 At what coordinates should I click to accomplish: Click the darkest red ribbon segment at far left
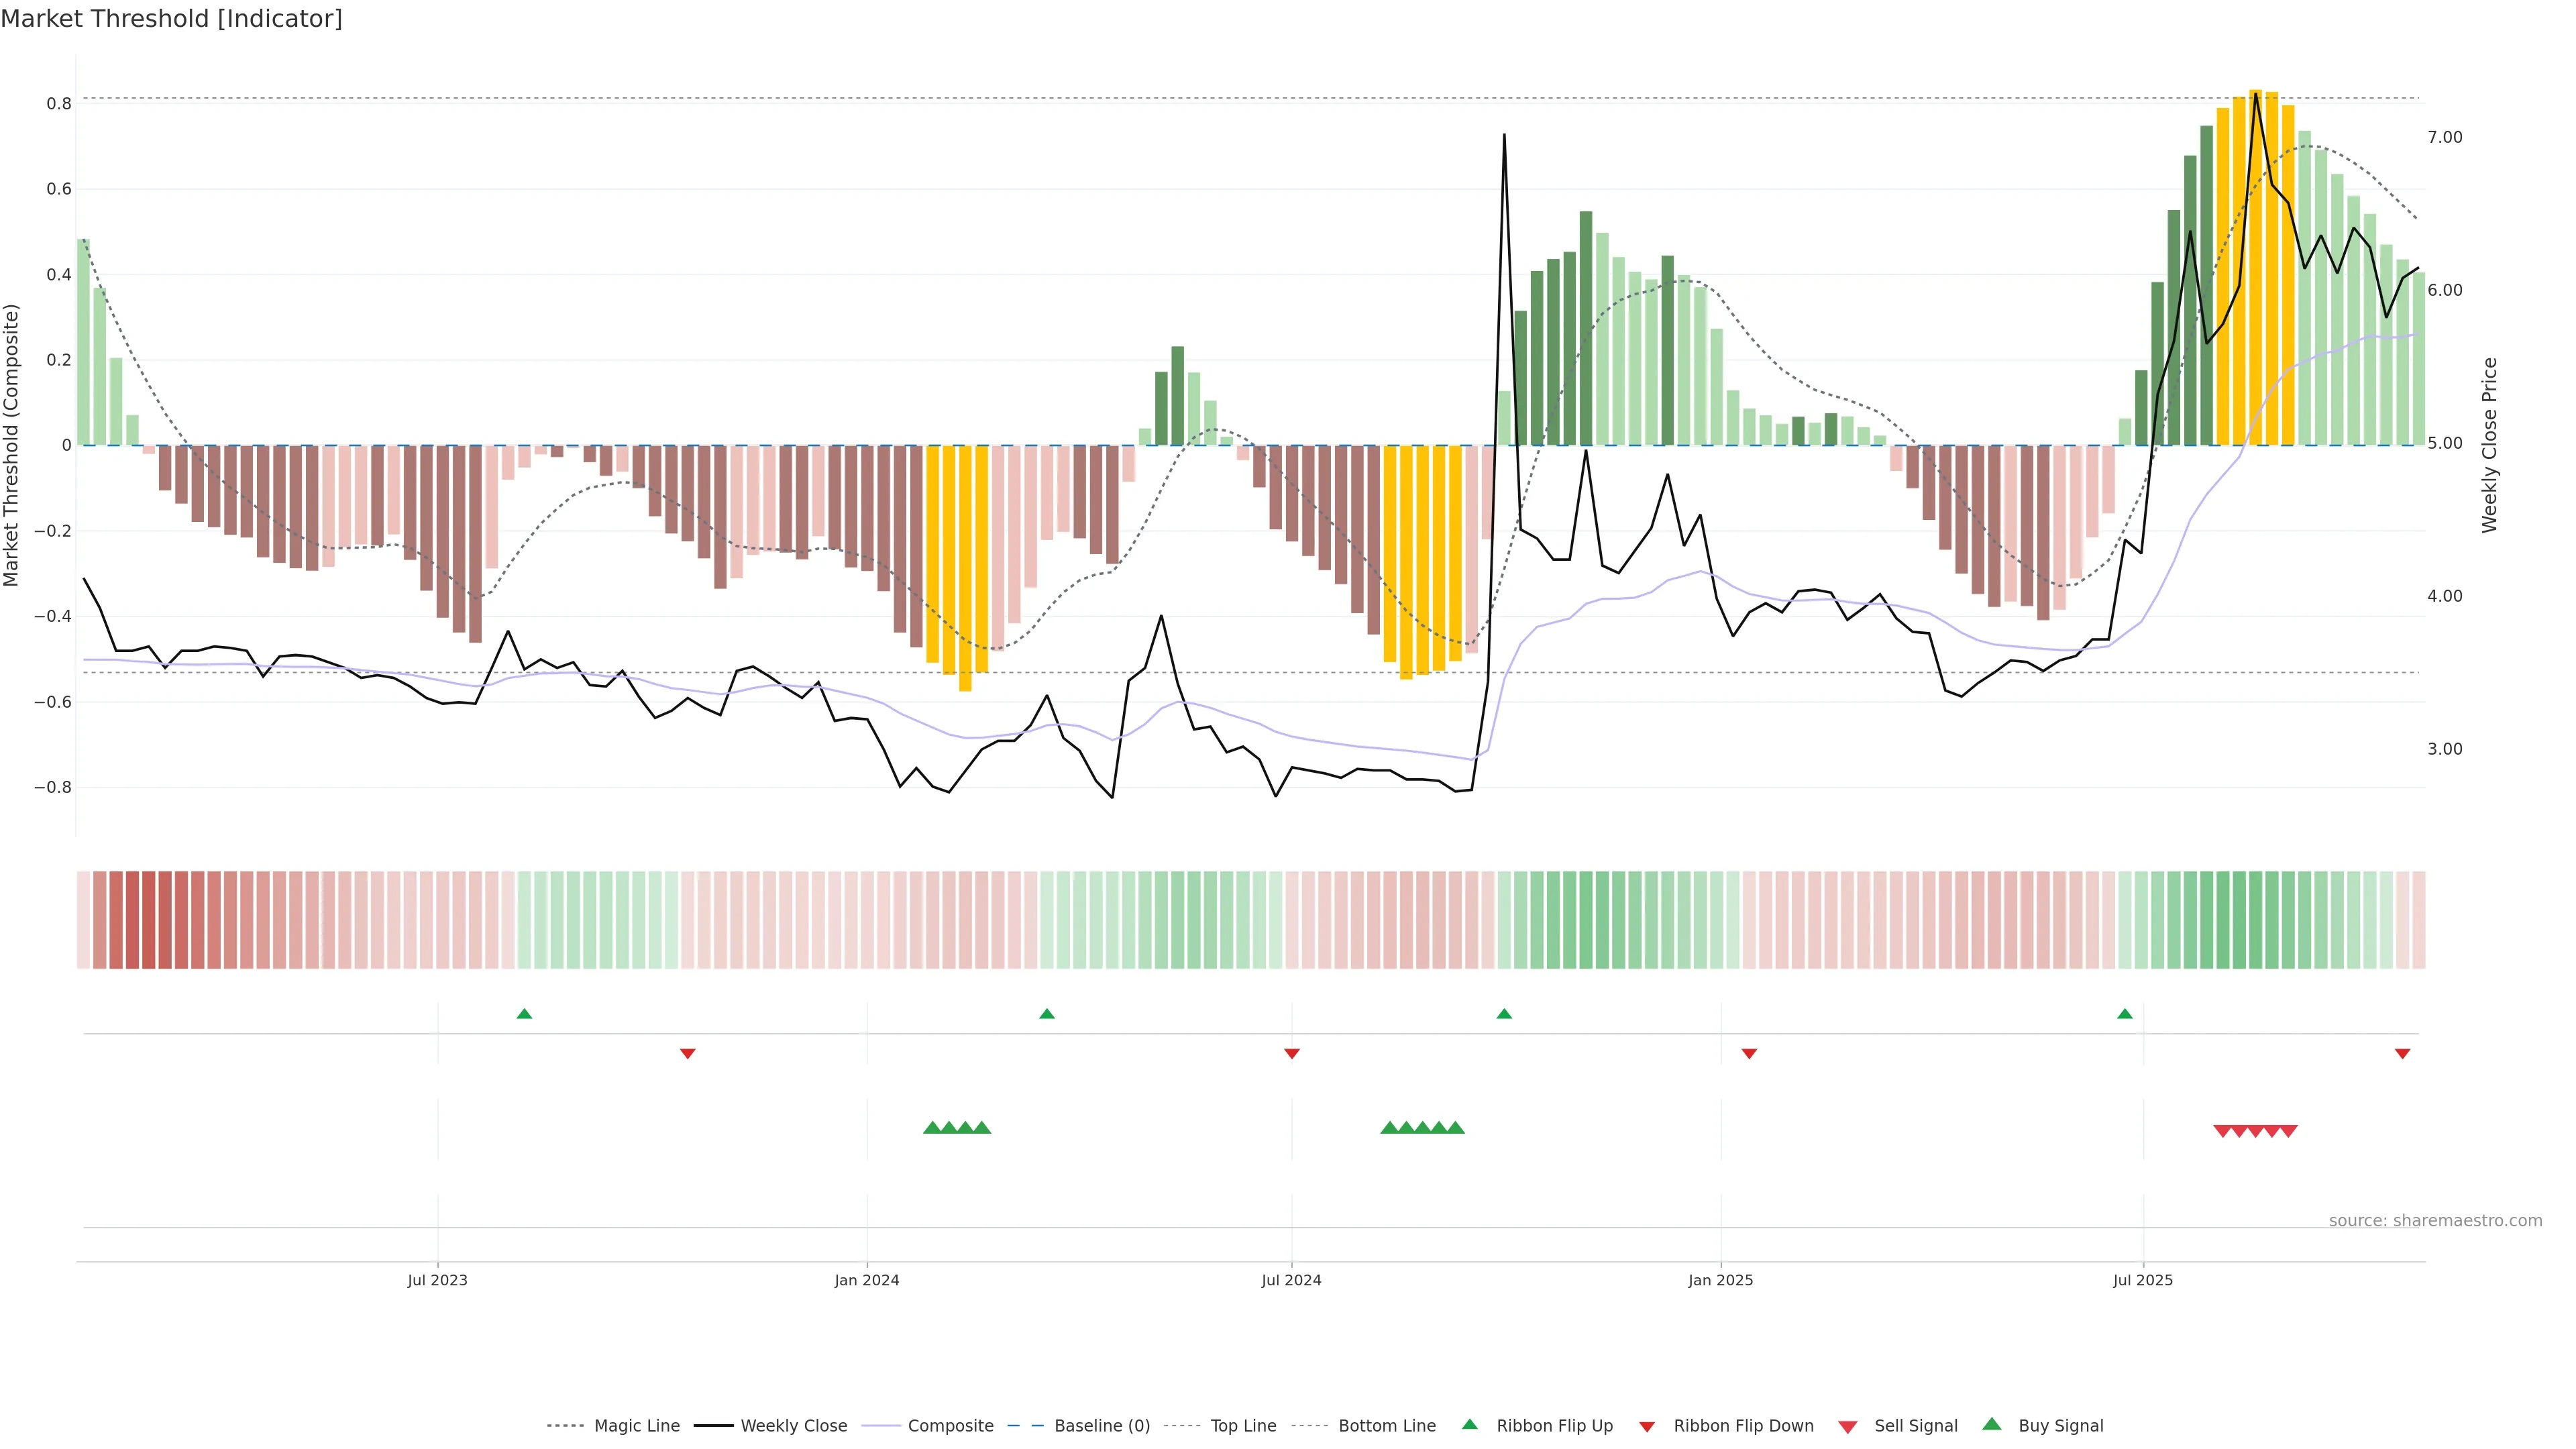tap(149, 919)
